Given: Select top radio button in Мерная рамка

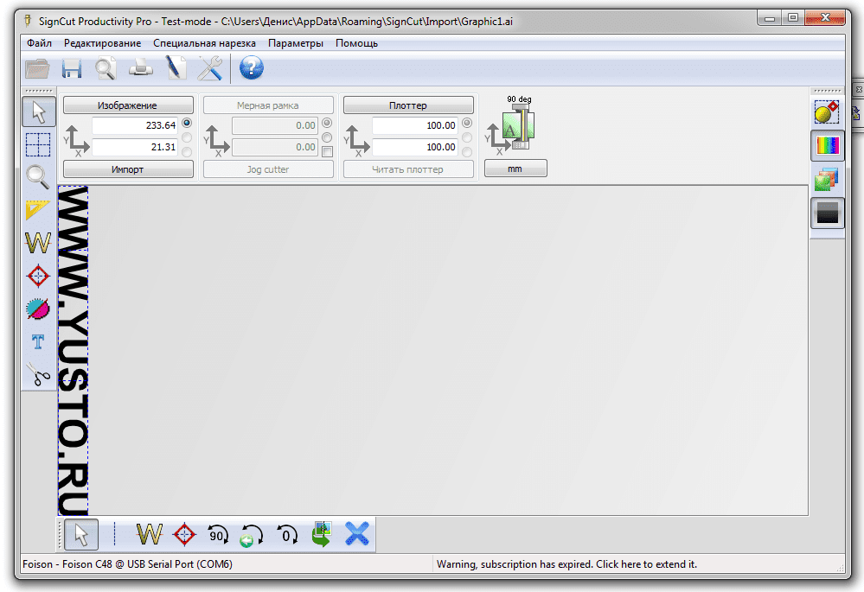Looking at the screenshot, I should (x=327, y=123).
